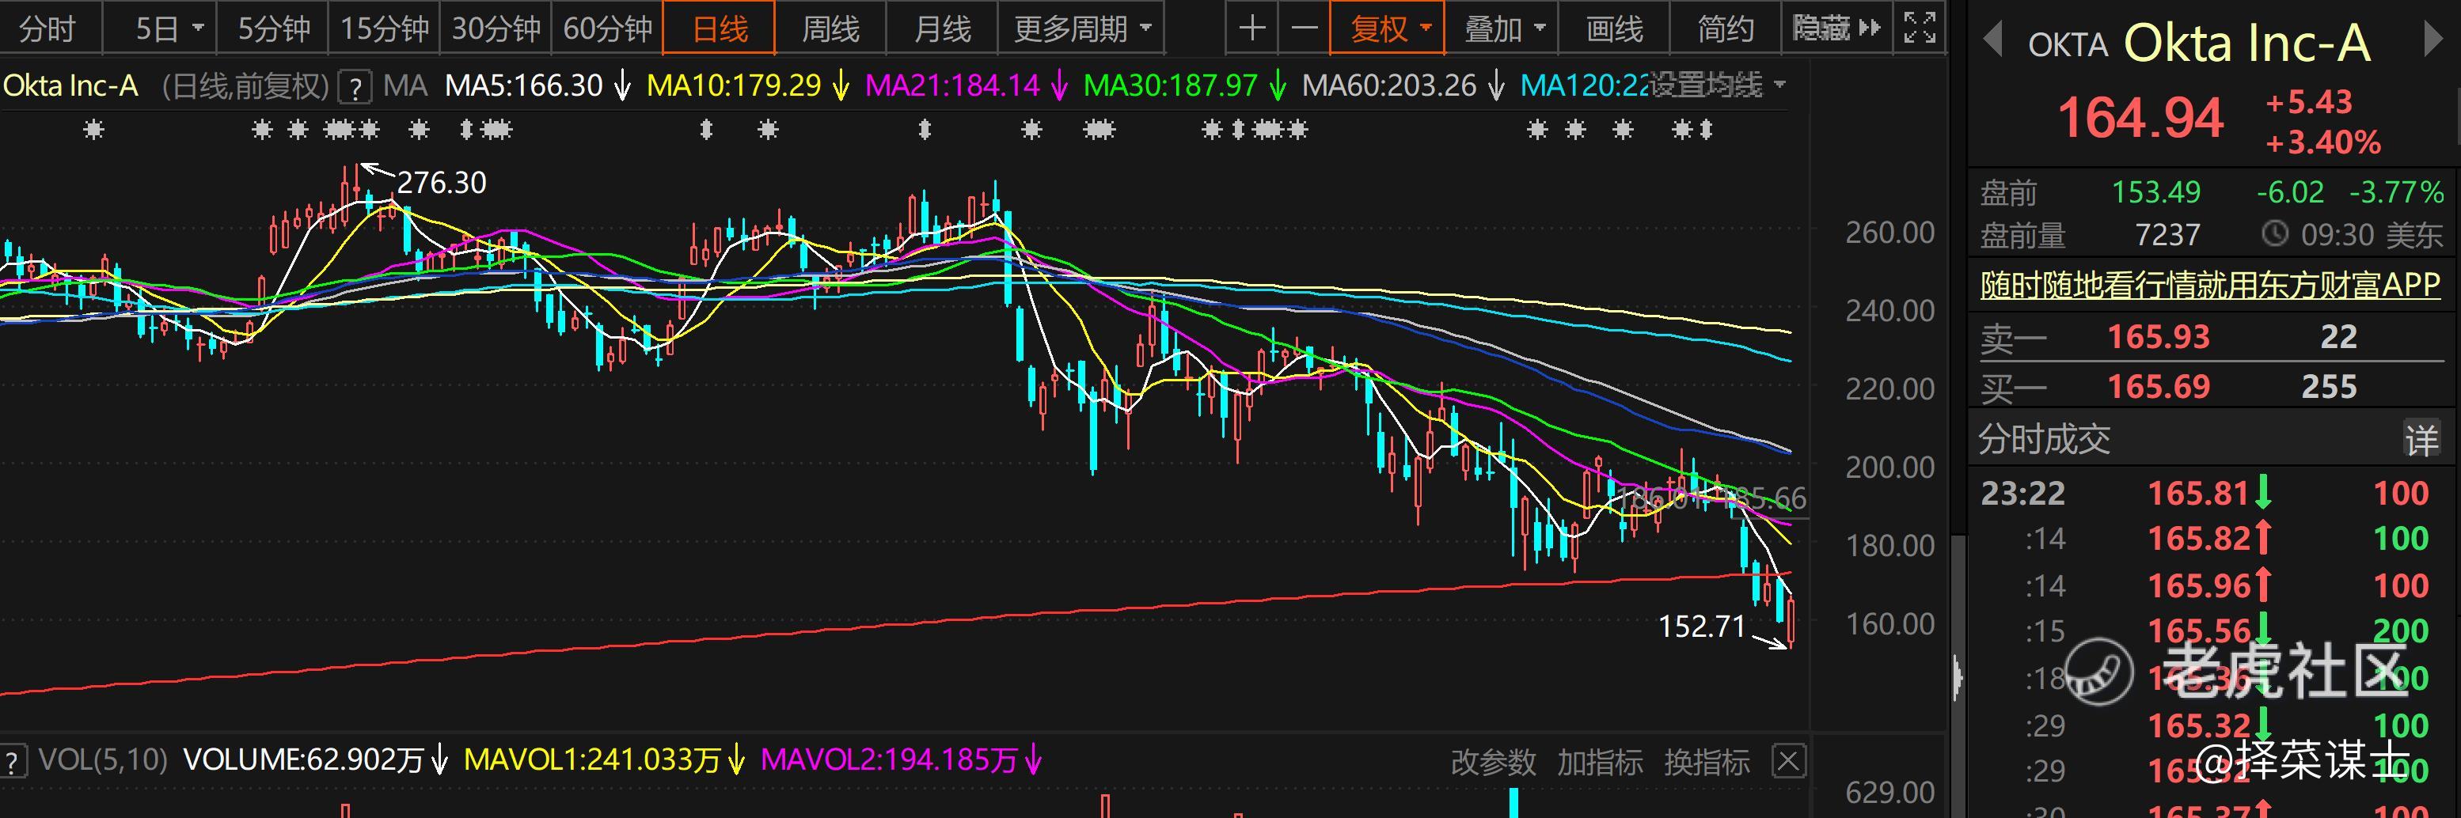Open the 设置均线 dropdown

(x=1717, y=86)
